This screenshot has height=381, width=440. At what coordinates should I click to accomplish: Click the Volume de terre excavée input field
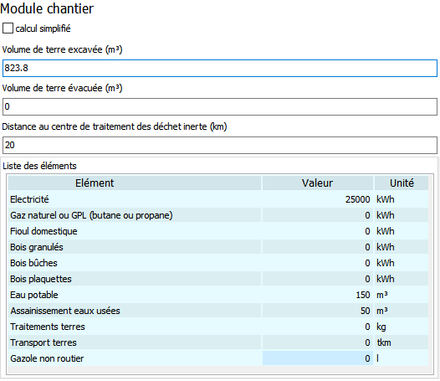[220, 68]
